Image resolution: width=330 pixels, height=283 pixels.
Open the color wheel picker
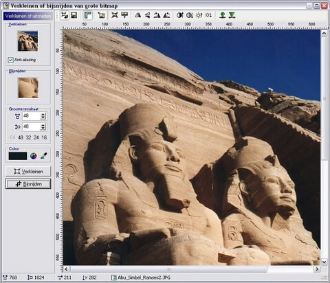coord(34,156)
